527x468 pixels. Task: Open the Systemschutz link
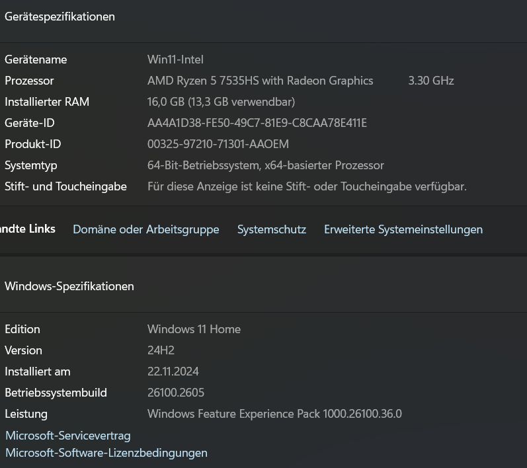pyautogui.click(x=272, y=229)
